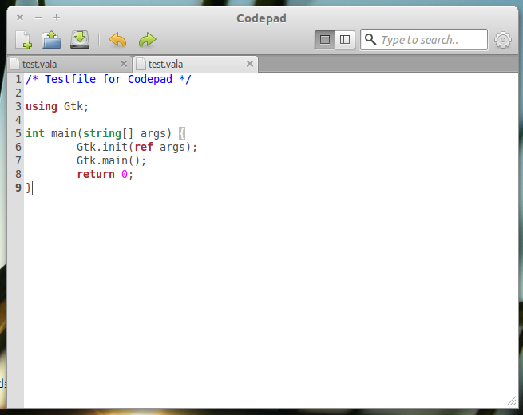Click the 'using' keyword on line 3
The width and height of the screenshot is (523, 415).
coord(42,107)
